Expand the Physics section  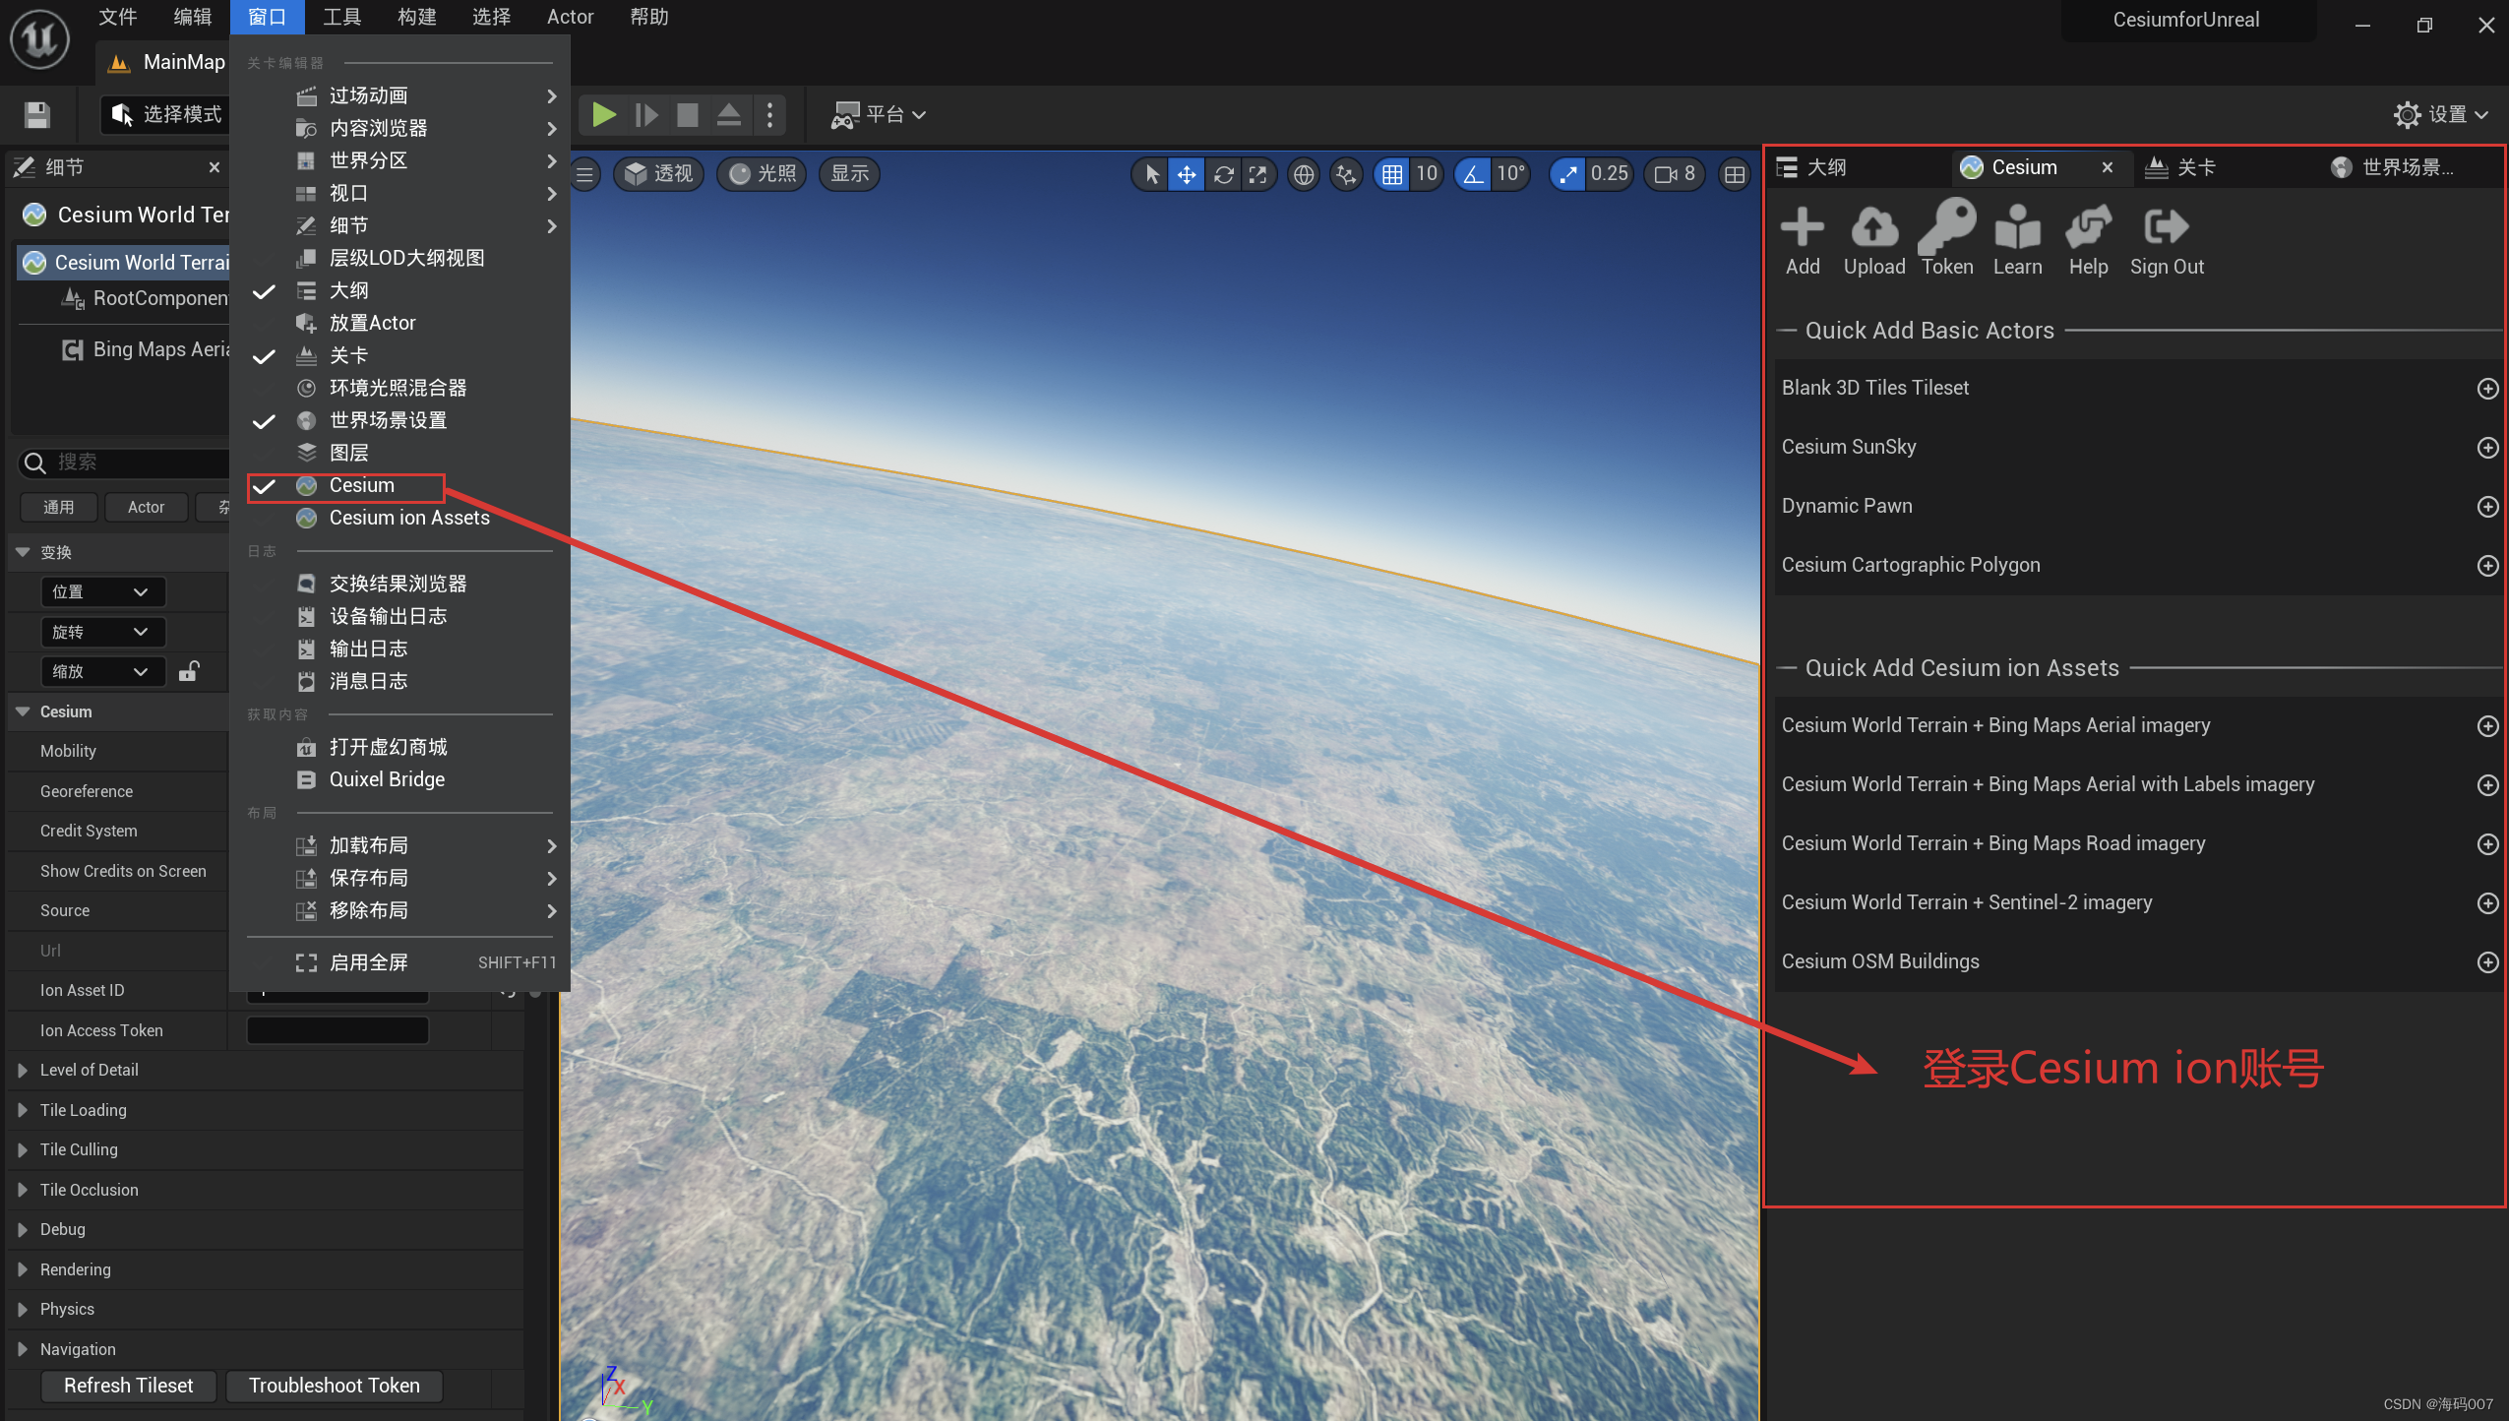click(x=23, y=1309)
